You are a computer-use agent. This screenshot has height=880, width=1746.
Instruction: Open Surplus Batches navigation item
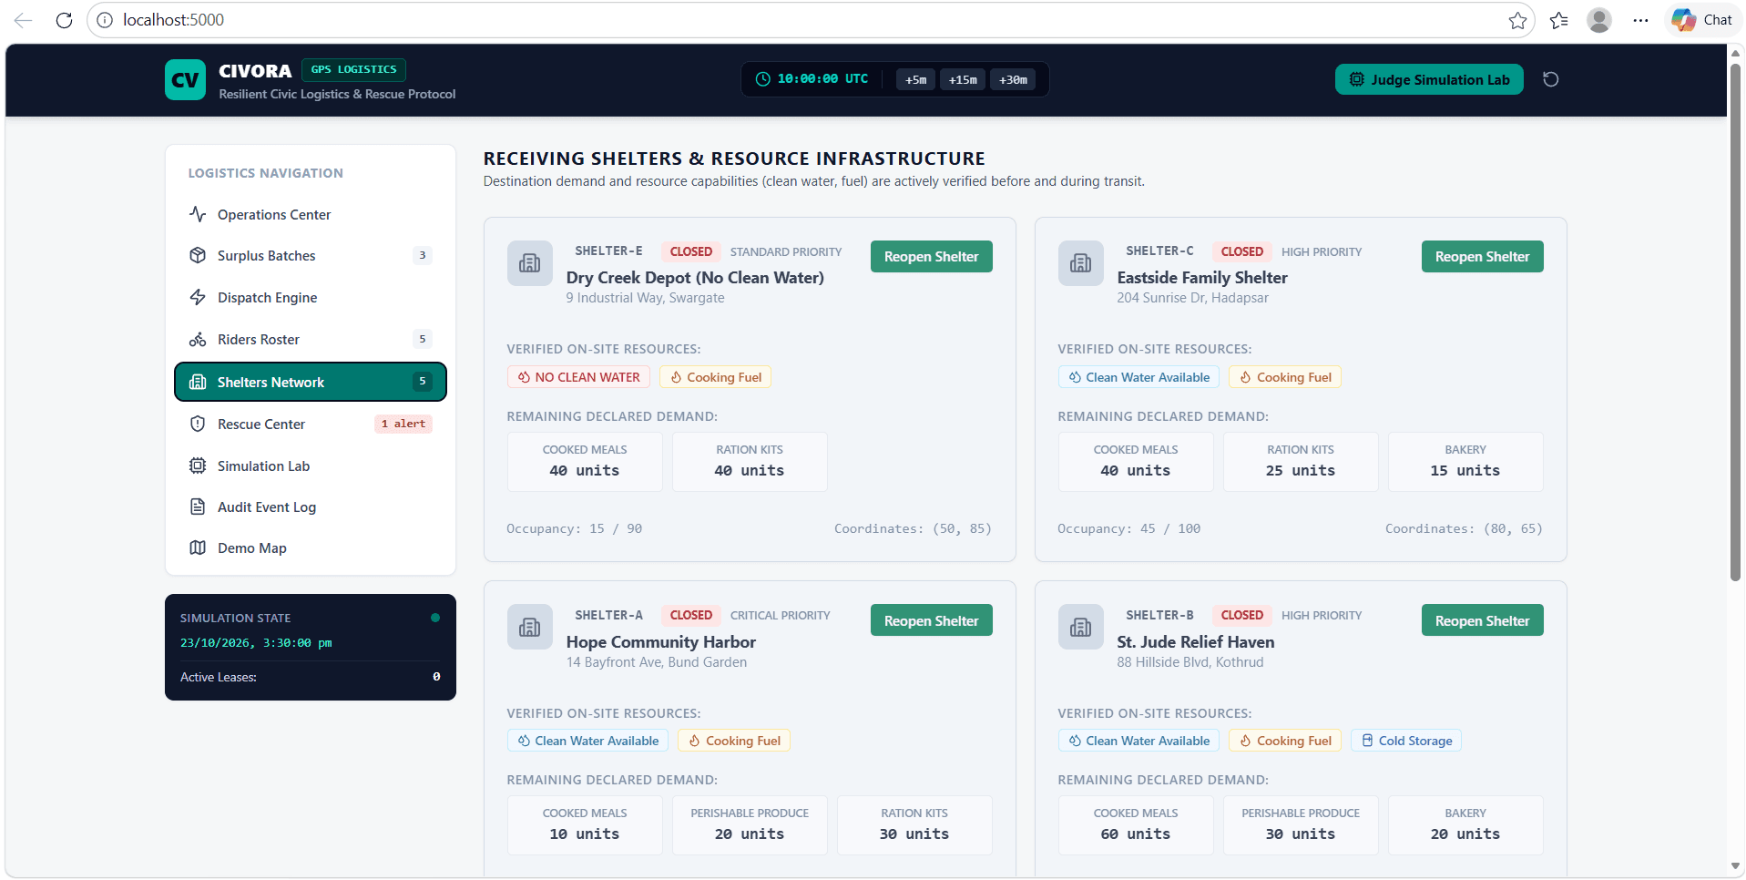(x=310, y=256)
